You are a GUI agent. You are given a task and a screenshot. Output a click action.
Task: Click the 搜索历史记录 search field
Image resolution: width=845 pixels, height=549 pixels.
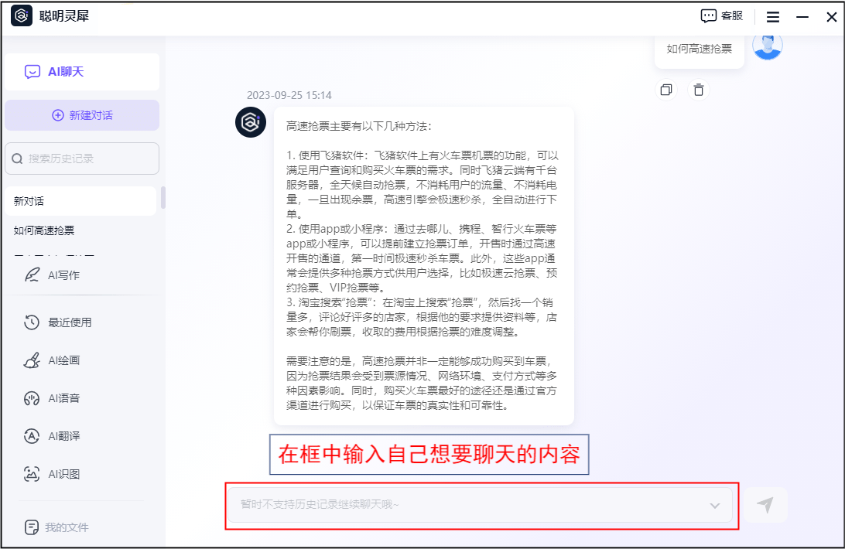(x=82, y=159)
